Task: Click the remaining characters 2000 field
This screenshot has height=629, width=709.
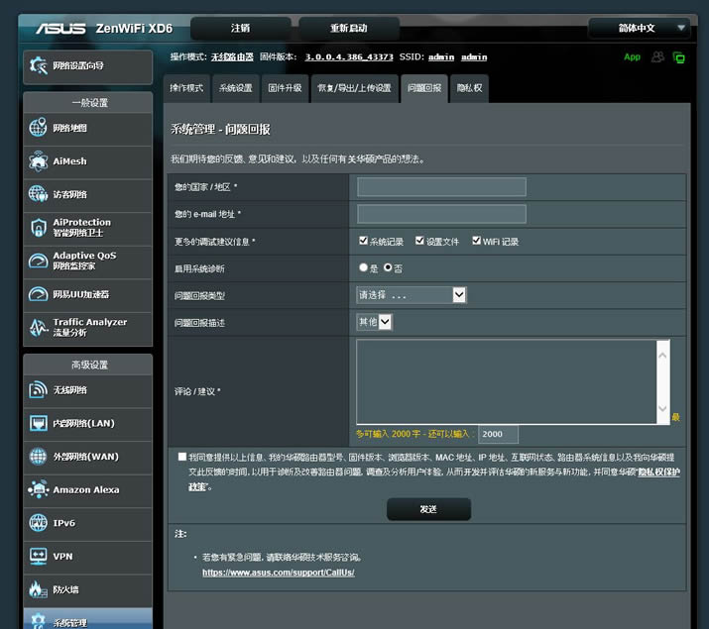Action: click(x=498, y=434)
